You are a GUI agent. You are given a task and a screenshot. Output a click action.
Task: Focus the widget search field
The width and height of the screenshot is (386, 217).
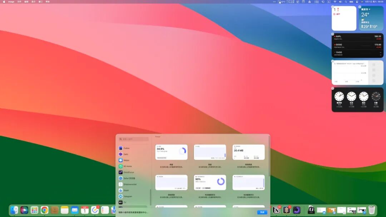pyautogui.click(x=134, y=139)
